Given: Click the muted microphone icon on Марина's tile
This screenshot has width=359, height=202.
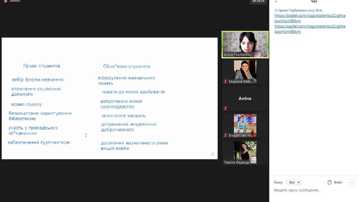Looking at the screenshot, I should pyautogui.click(x=225, y=81).
